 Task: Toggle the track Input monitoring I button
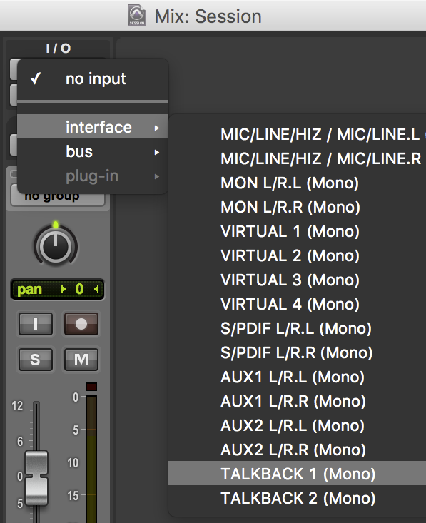[36, 323]
